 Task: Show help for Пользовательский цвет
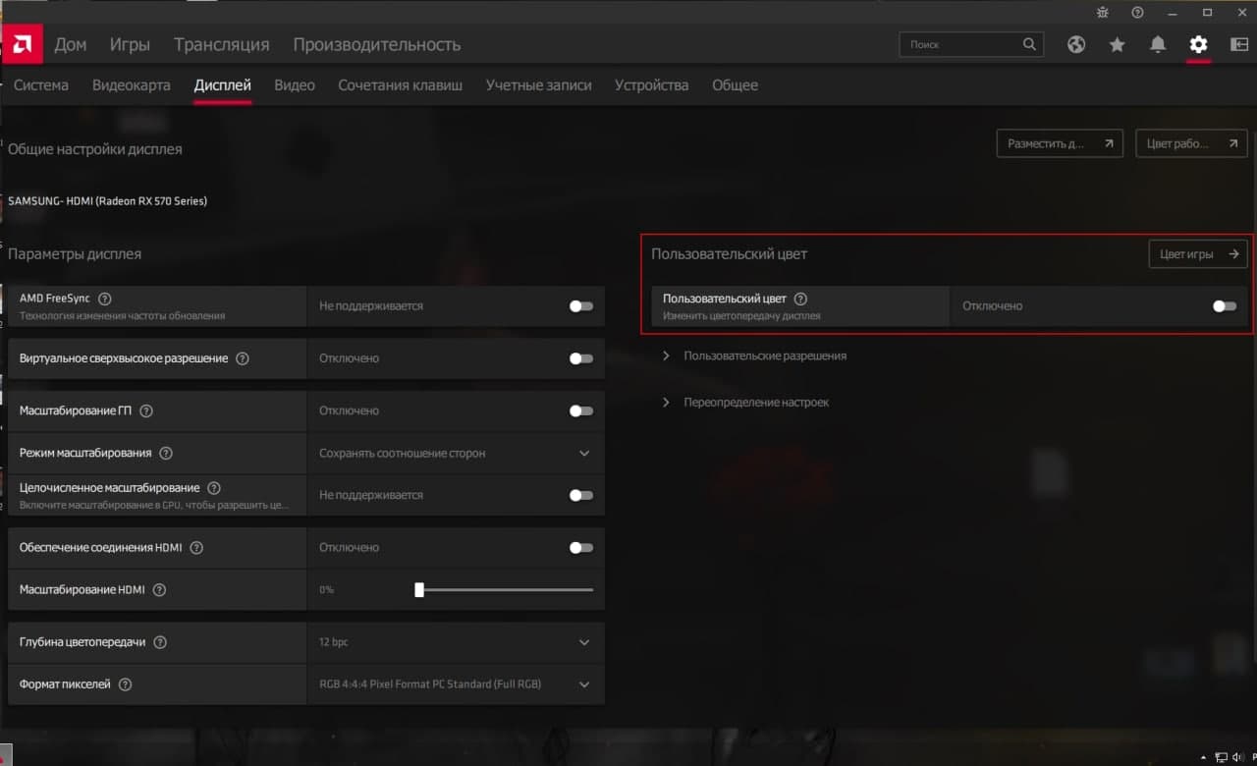[x=800, y=299]
